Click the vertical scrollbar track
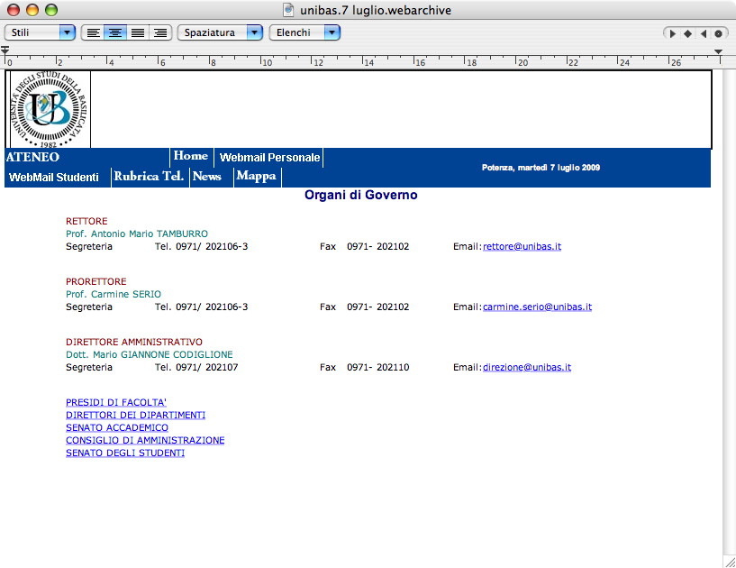This screenshot has width=736, height=568. point(729,316)
